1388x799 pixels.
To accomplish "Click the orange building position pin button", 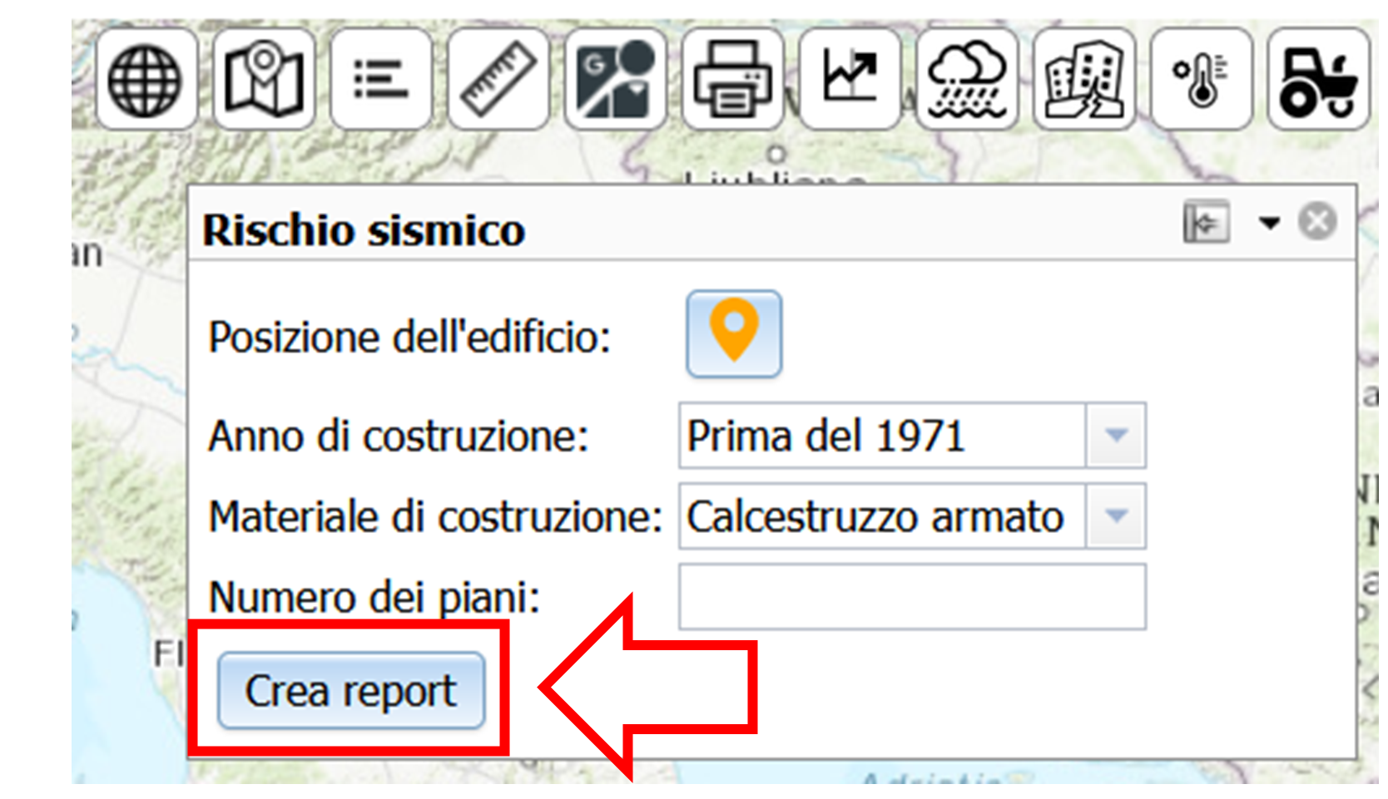I will click(x=734, y=333).
